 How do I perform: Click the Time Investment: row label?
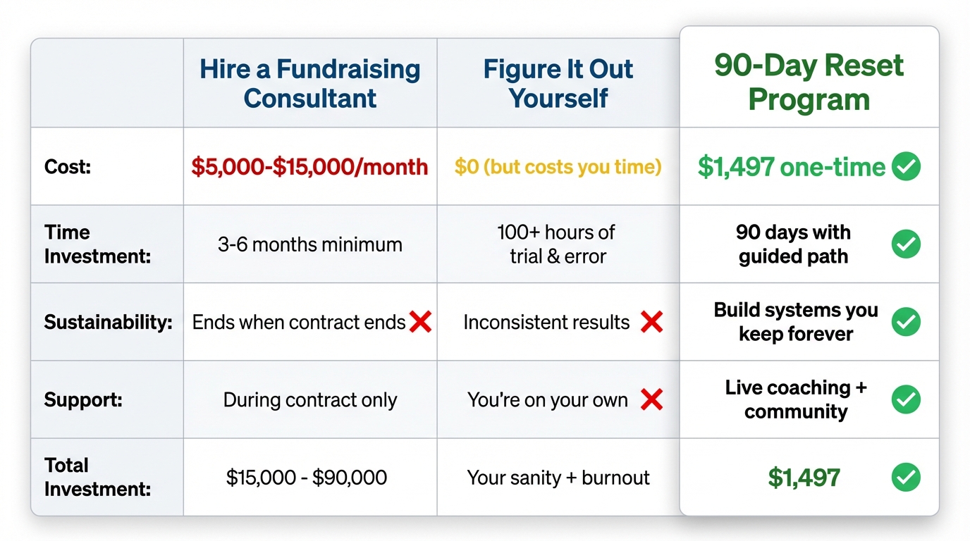[x=97, y=244]
